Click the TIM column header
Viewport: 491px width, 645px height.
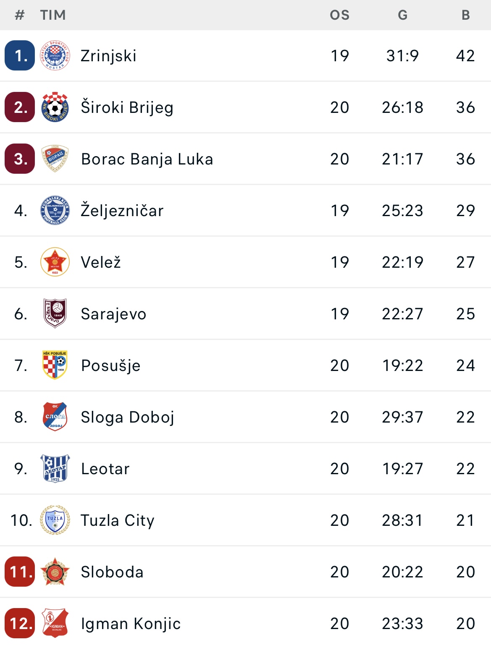(53, 15)
